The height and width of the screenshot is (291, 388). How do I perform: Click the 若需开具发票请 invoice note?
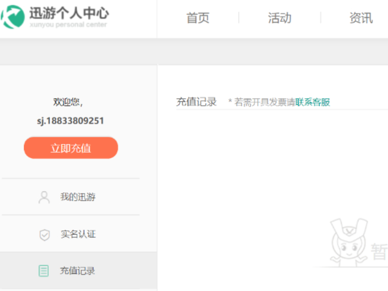click(x=264, y=102)
